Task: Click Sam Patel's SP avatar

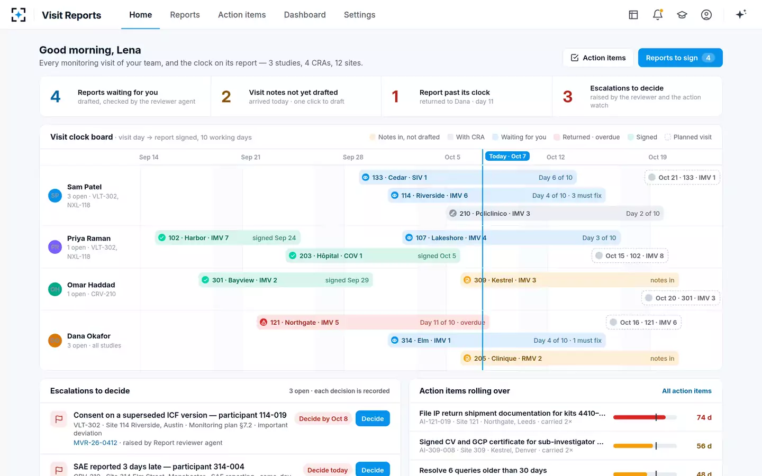Action: tap(55, 196)
